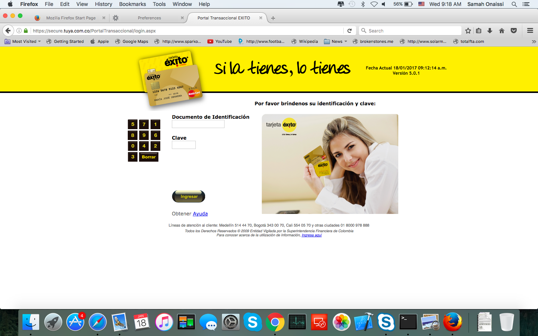
Task: Tap keypad digit 7
Action: [144, 124]
